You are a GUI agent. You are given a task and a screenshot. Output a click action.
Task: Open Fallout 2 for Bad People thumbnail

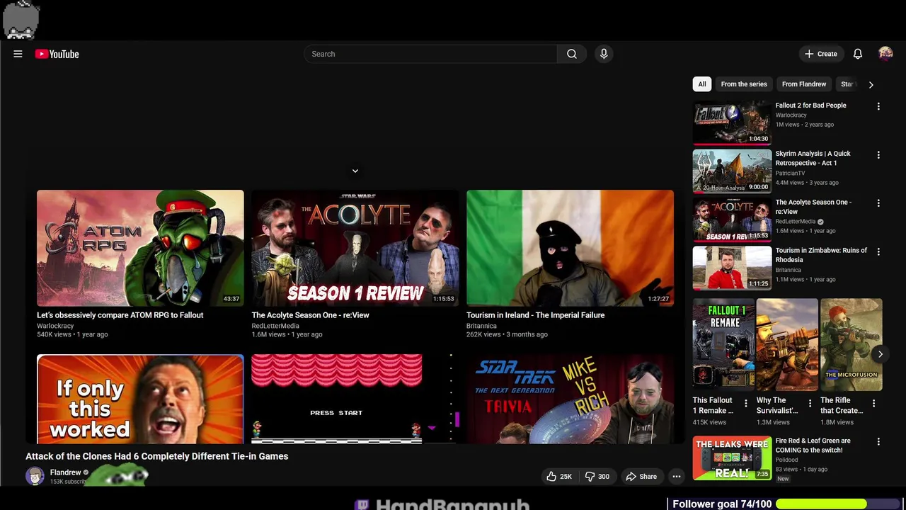(x=732, y=123)
